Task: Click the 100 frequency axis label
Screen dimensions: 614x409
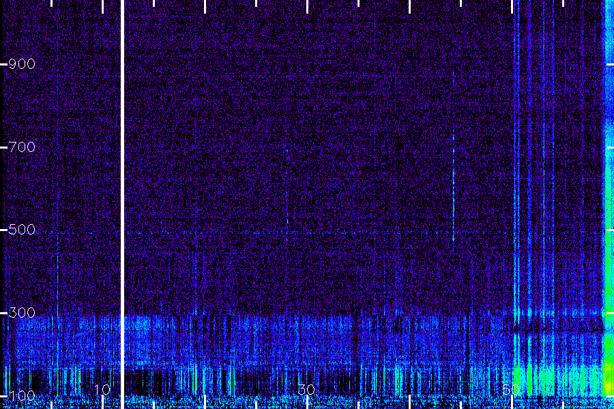Action: tap(22, 395)
